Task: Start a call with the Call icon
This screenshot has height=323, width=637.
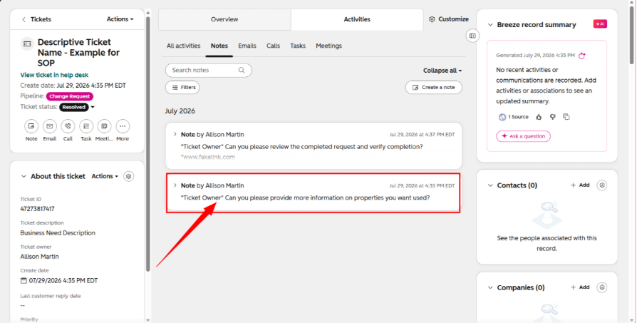Action: point(68,126)
